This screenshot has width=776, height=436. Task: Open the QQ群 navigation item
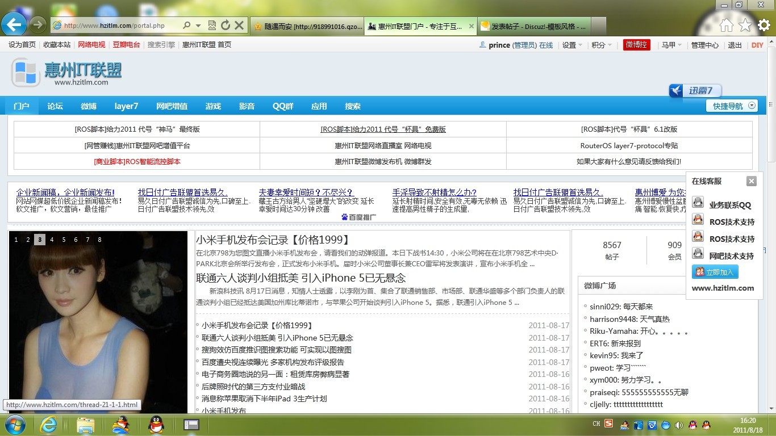tap(283, 106)
